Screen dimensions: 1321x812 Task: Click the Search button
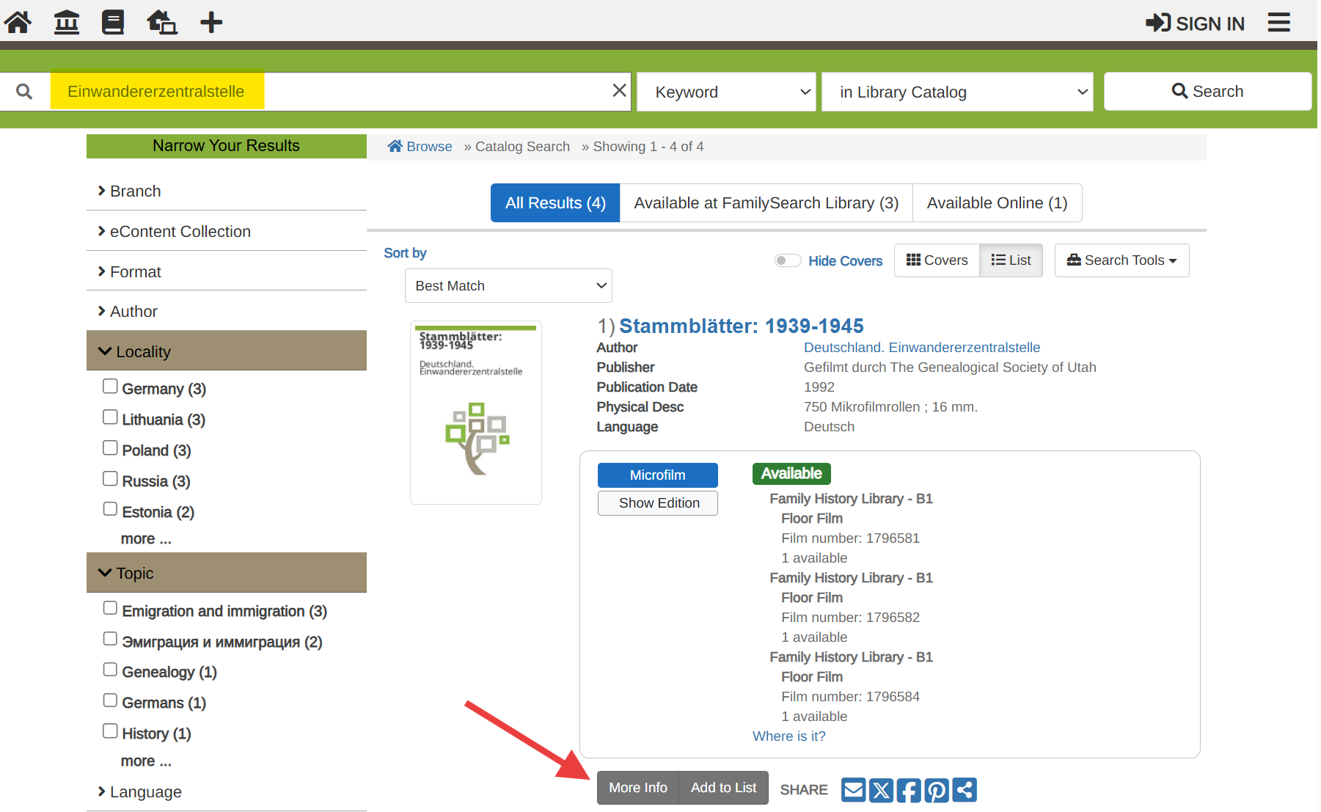1207,91
